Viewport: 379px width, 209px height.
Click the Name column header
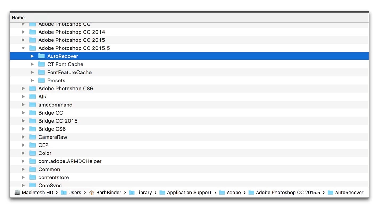click(x=18, y=18)
